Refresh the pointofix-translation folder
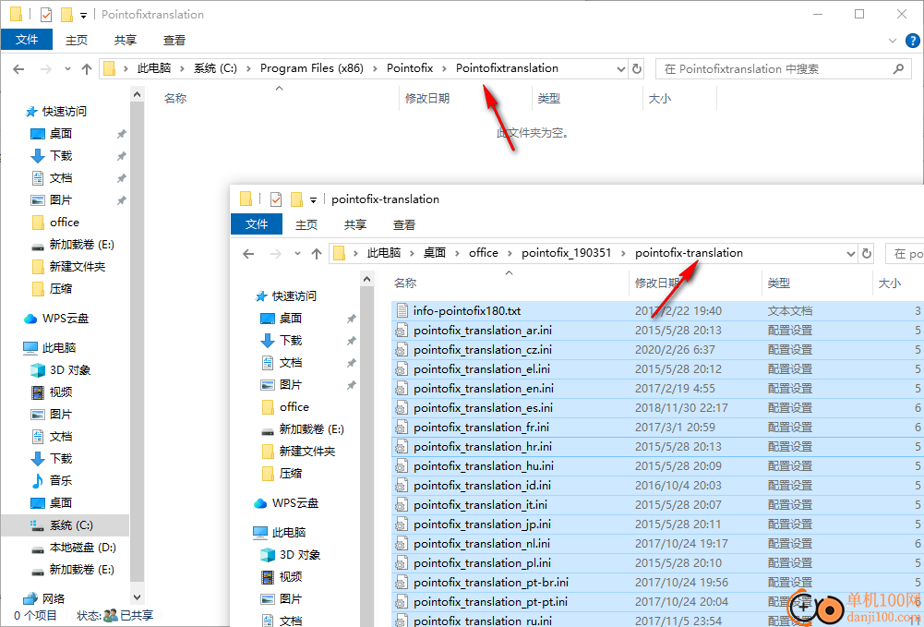 [866, 253]
